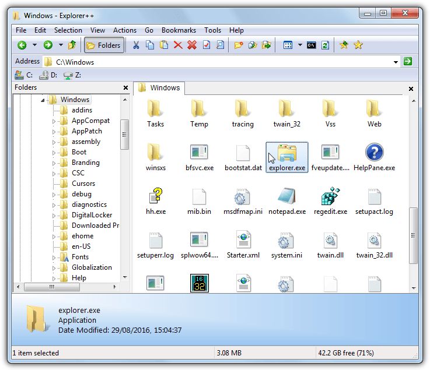Select the Starter.xml file
This screenshot has height=370, width=430.
pos(243,245)
